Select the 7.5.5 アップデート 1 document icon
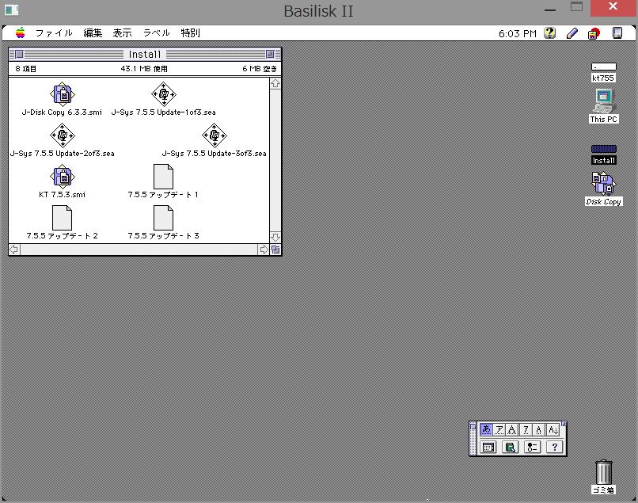 point(163,177)
